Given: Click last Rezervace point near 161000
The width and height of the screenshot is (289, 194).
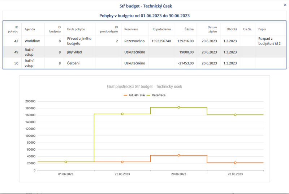Looking at the screenshot, I should [235, 115].
